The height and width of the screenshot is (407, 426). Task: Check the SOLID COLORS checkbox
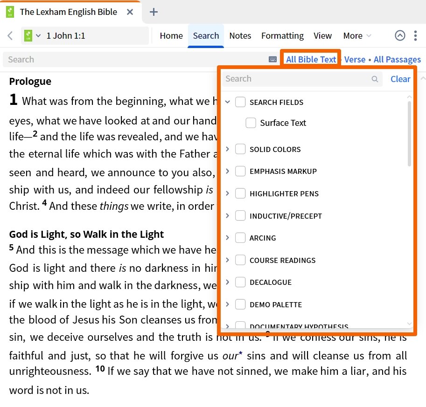[240, 149]
